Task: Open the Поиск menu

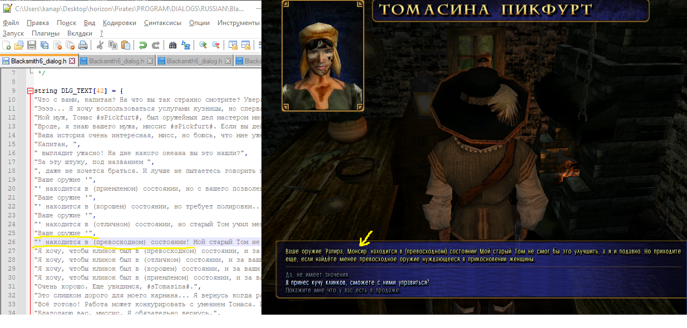Action: click(x=67, y=23)
